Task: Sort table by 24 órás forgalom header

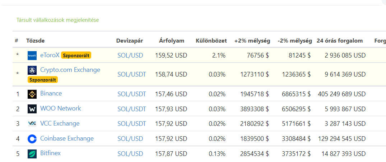Action: click(x=340, y=41)
